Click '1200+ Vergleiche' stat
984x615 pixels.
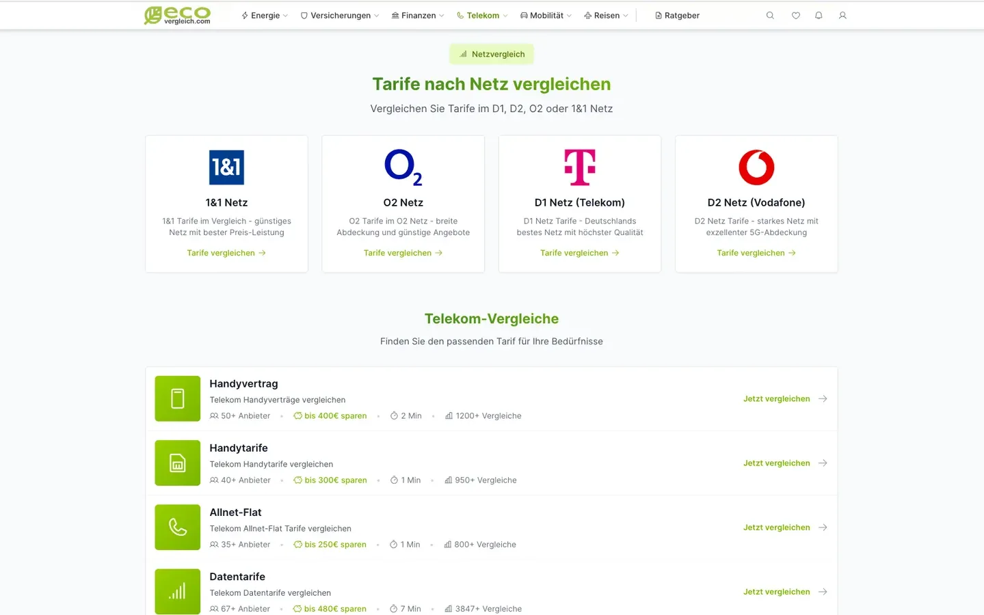point(483,416)
